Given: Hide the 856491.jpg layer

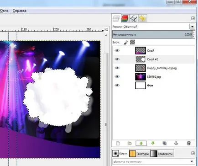Looking at the screenshot, I should [x=117, y=76].
